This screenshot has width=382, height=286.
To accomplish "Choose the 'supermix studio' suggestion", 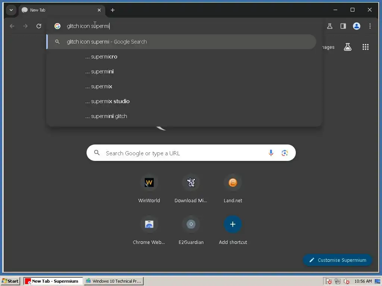I will 182,101.
